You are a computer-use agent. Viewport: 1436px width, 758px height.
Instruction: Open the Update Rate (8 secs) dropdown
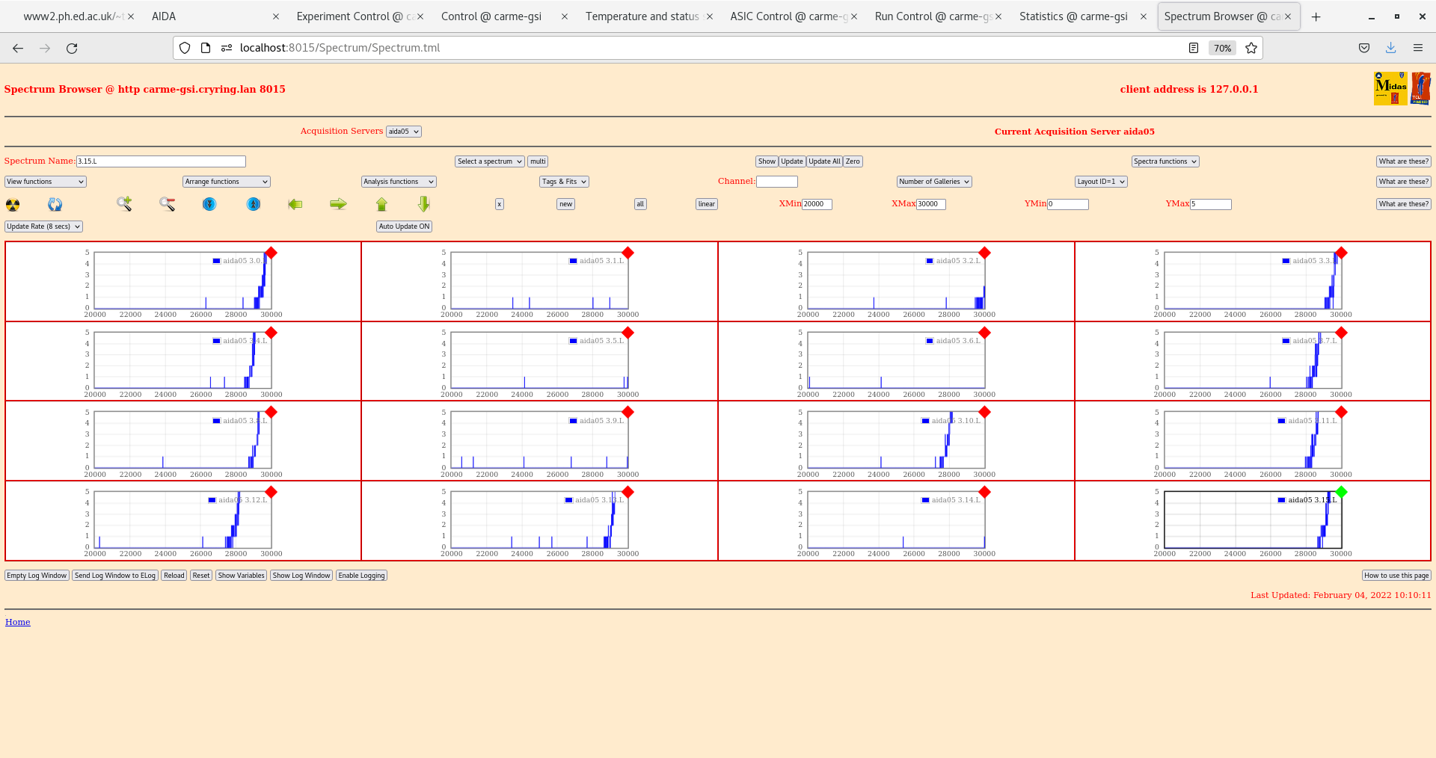coord(43,227)
